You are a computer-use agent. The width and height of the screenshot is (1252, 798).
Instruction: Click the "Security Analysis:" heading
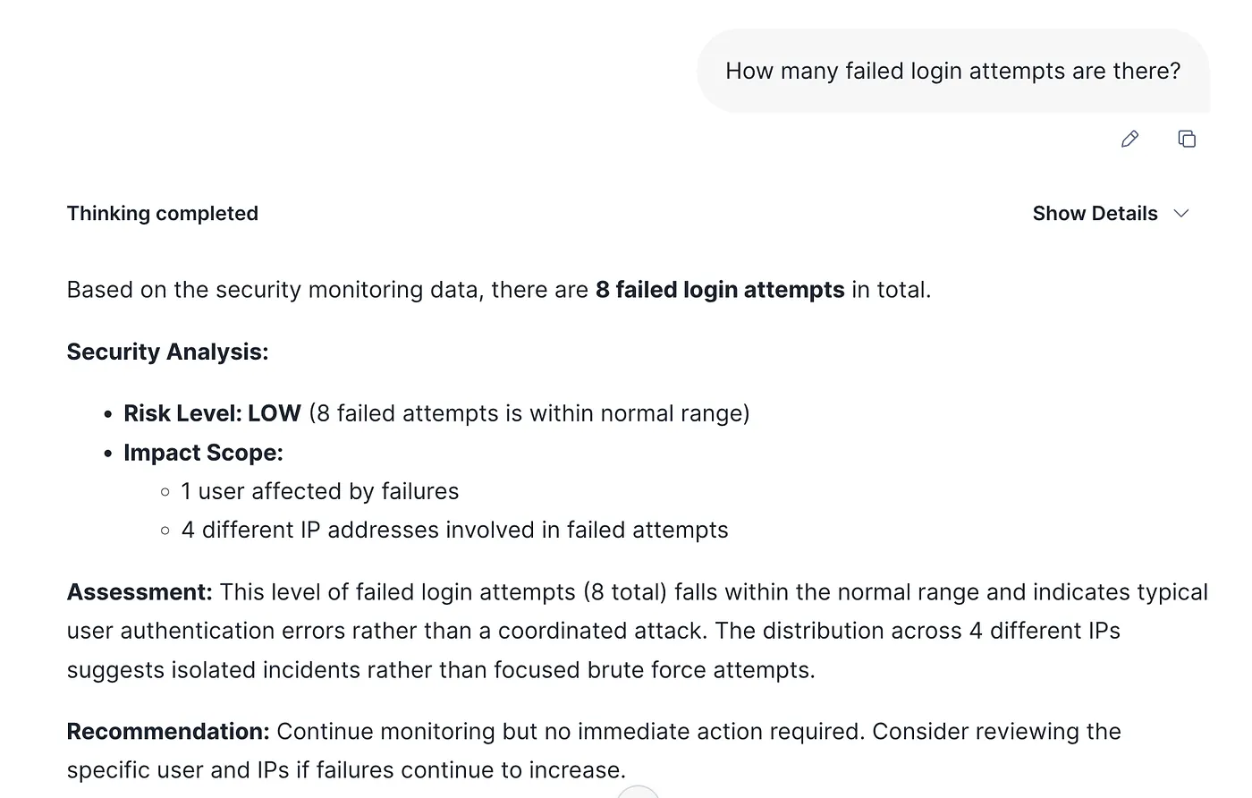tap(167, 352)
